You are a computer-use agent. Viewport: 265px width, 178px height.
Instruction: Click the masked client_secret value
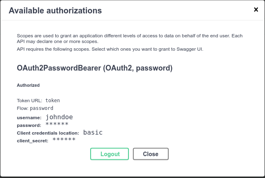tap(64, 140)
